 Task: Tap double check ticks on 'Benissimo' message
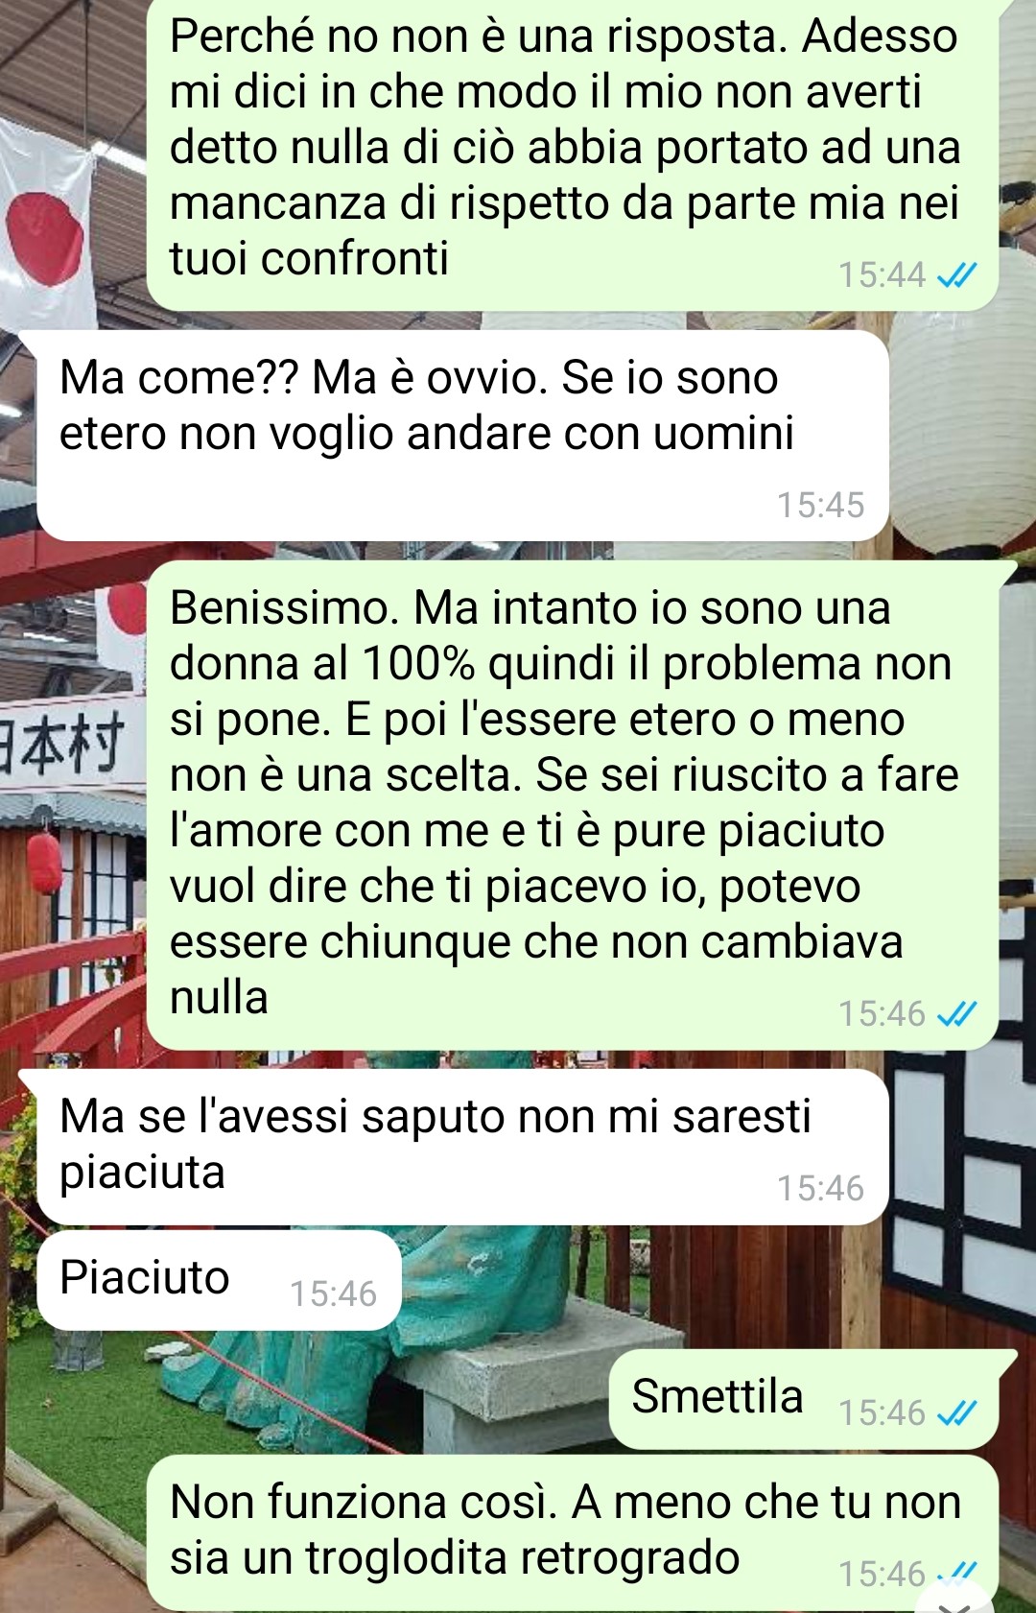coord(956,1013)
